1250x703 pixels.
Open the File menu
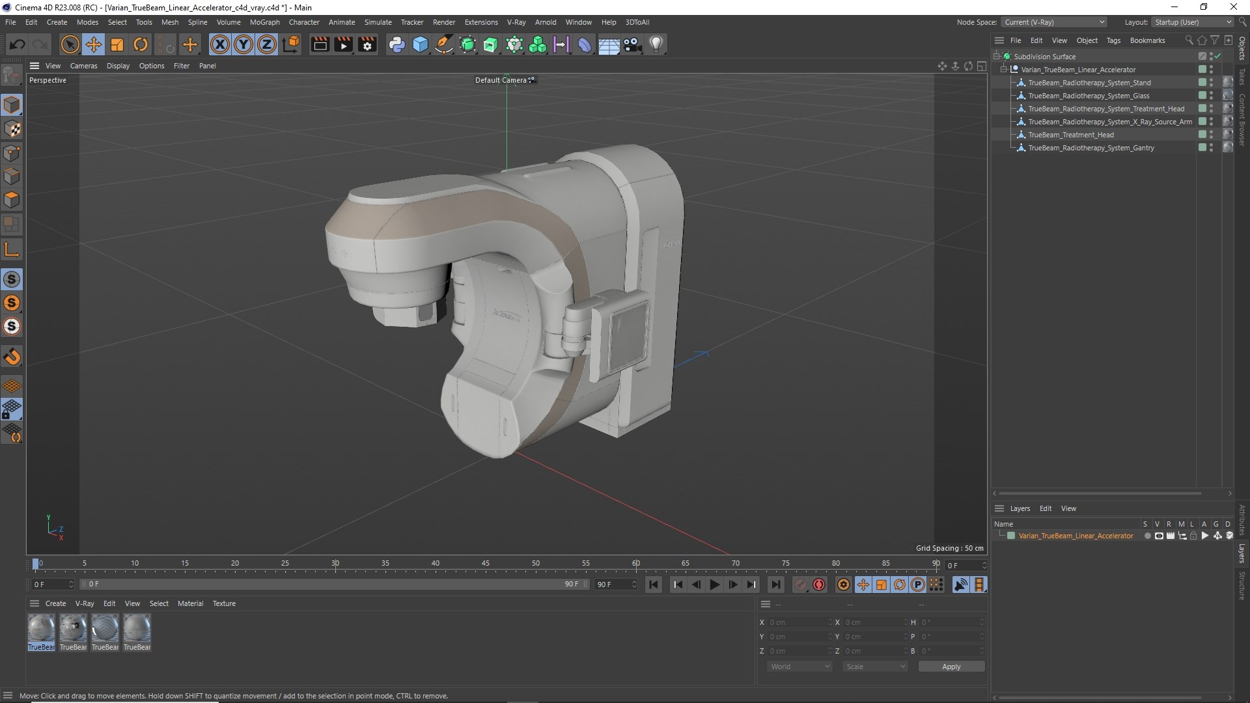10,22
